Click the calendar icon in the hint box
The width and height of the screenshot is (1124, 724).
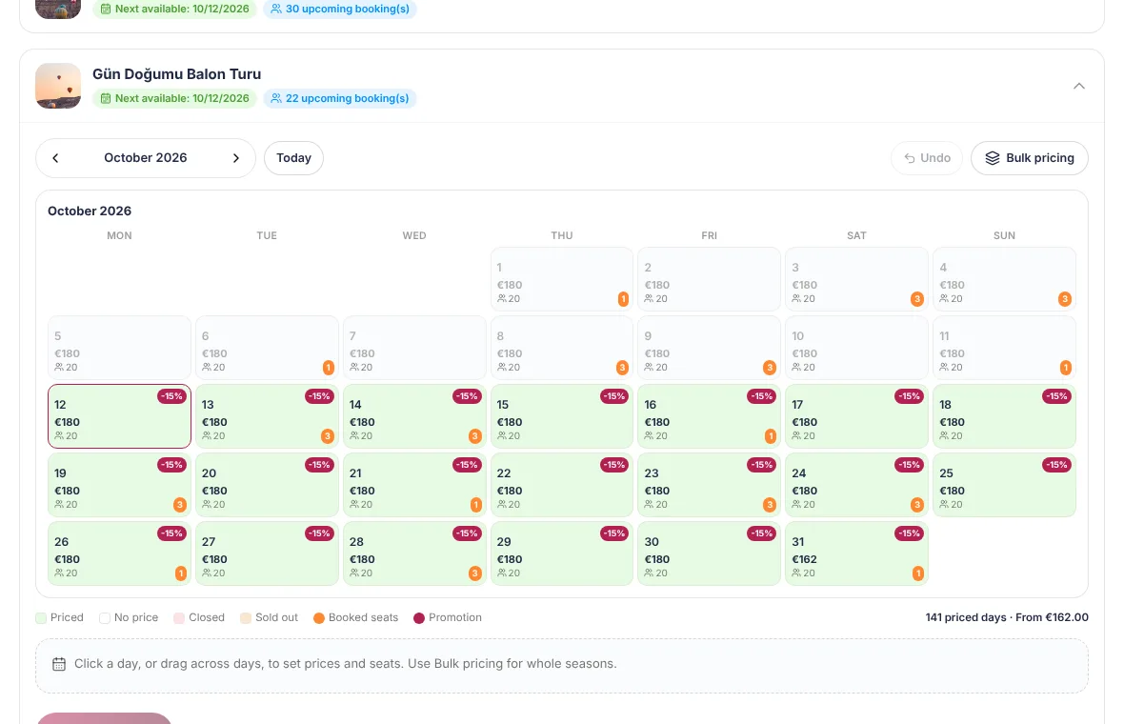pyautogui.click(x=59, y=665)
